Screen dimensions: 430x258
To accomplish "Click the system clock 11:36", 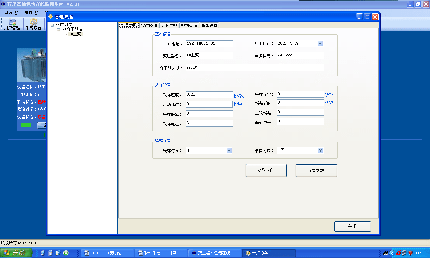I will (421, 253).
